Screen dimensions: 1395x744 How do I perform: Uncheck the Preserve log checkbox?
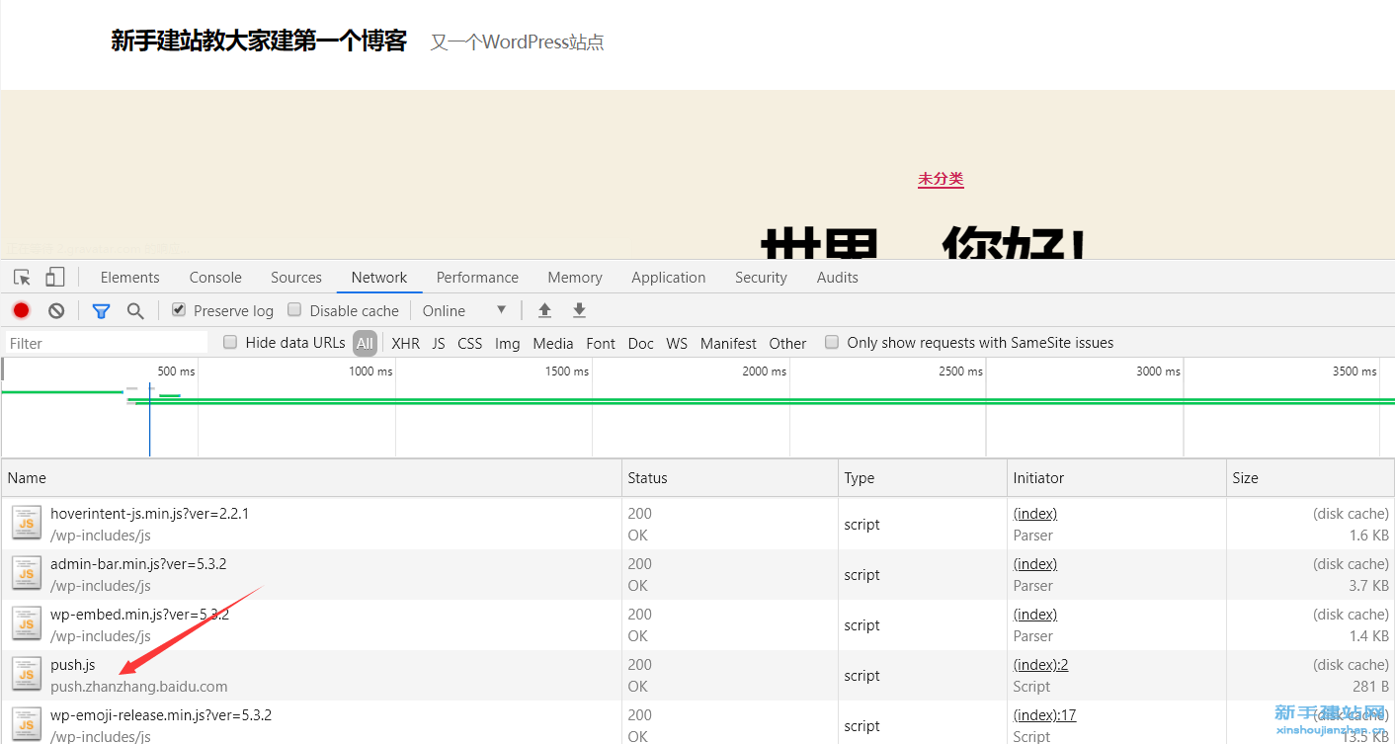coord(179,309)
